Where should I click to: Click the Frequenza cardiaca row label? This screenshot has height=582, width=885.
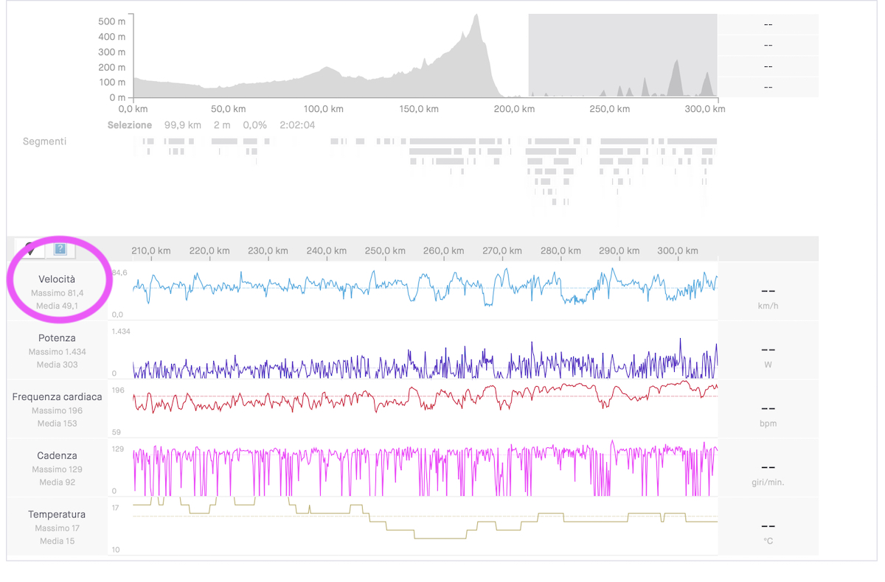coord(57,397)
